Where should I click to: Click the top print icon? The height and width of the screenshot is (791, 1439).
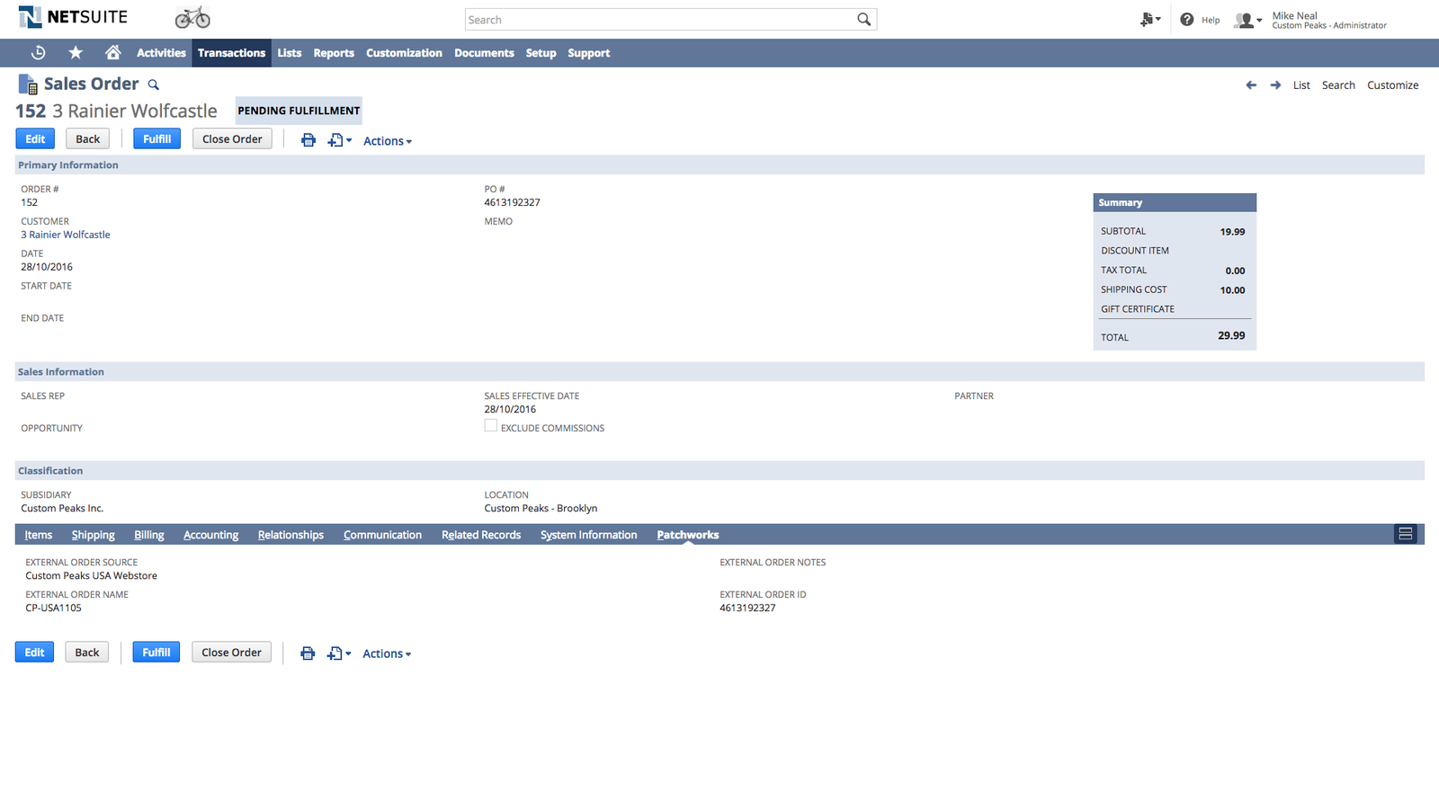tap(308, 140)
